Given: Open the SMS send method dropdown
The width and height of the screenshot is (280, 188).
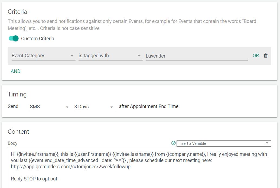Looking at the screenshot, I should click(51, 107).
